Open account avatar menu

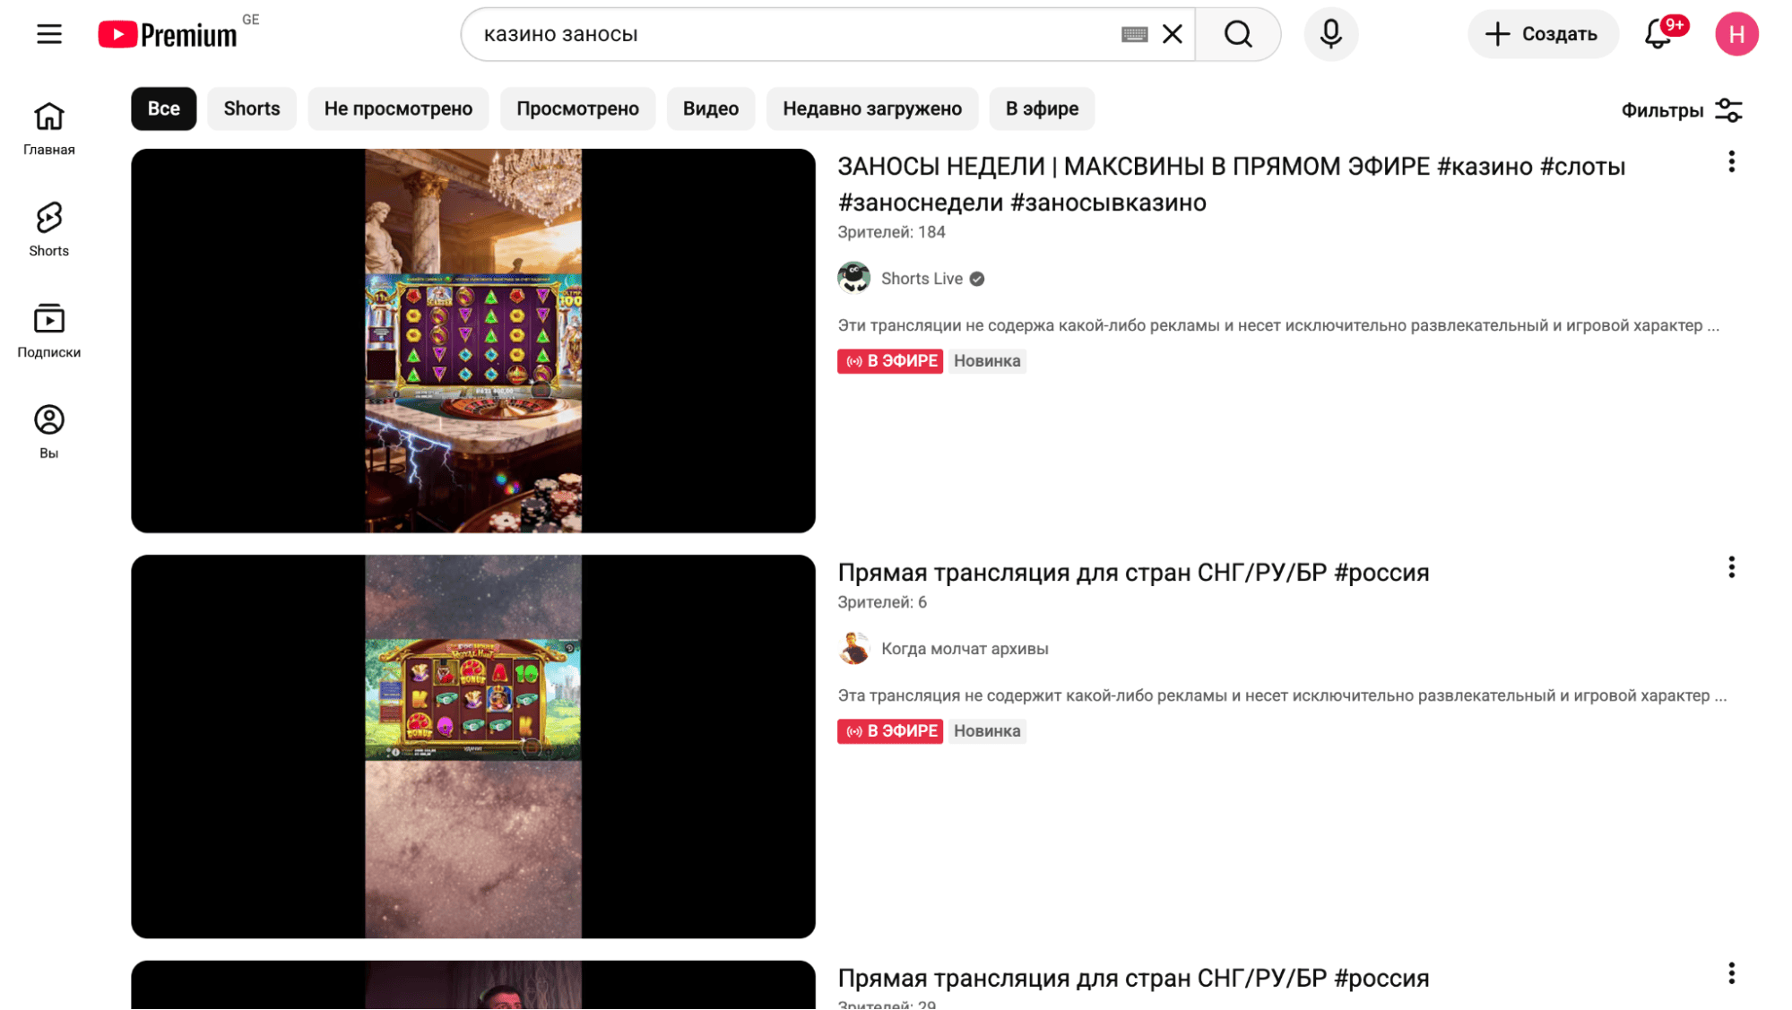(1736, 34)
